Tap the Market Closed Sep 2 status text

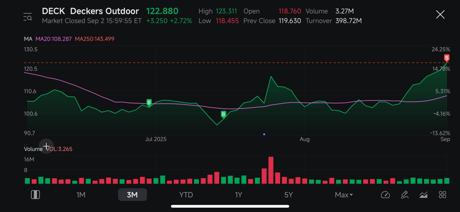[92, 21]
